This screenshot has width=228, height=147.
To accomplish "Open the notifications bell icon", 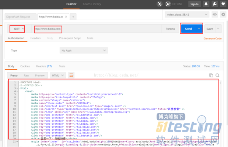I will pyautogui.click(x=206, y=4).
